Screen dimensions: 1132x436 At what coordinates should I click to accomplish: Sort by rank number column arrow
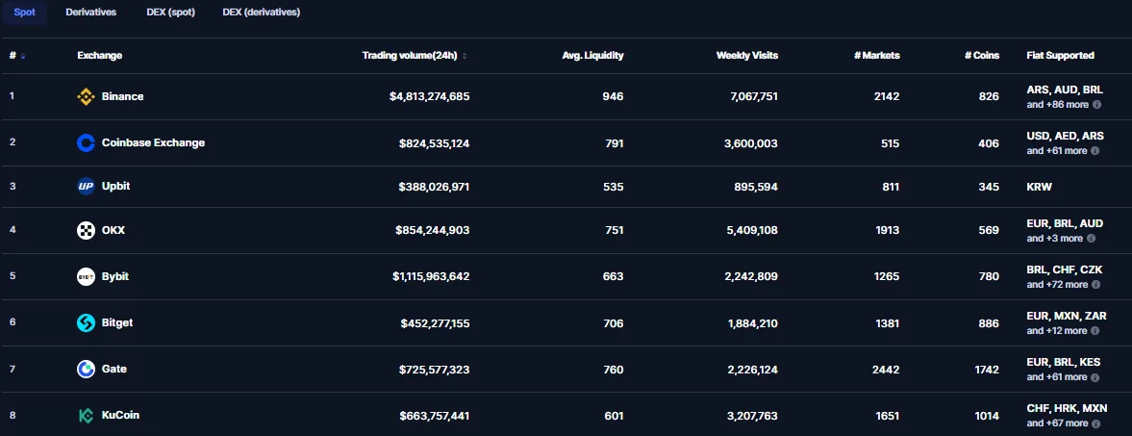(x=23, y=57)
